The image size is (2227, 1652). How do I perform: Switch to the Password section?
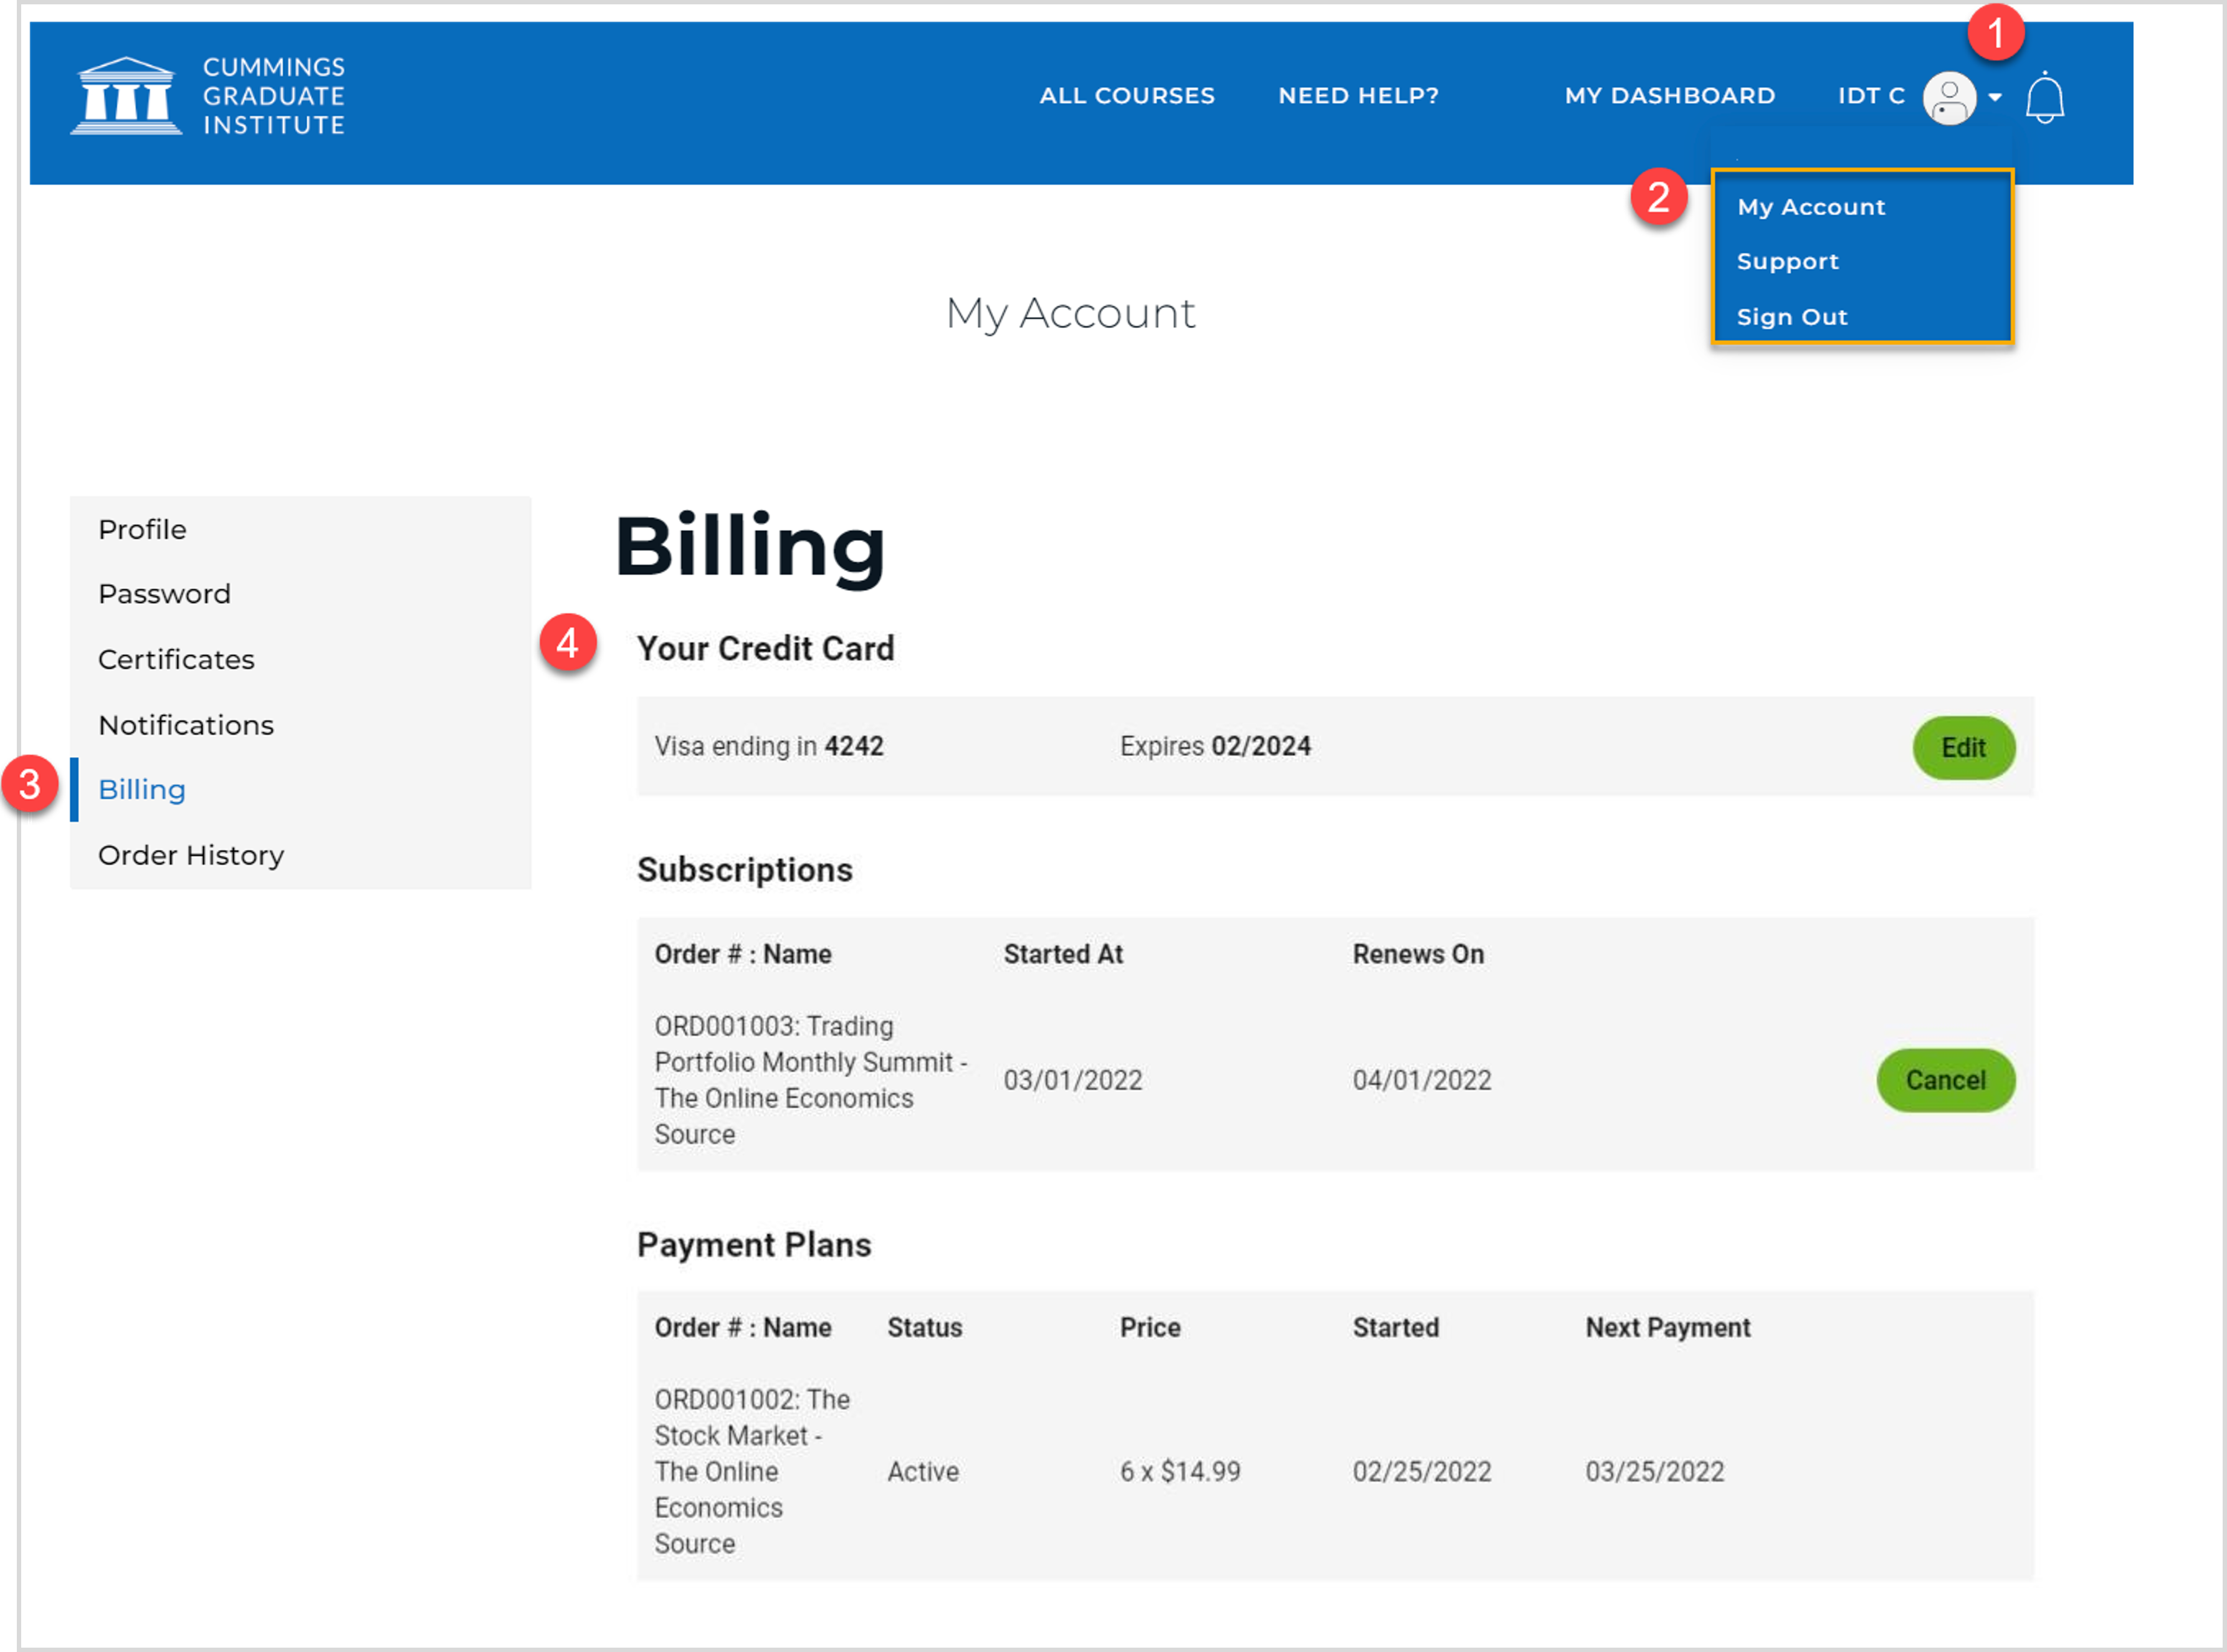164,594
